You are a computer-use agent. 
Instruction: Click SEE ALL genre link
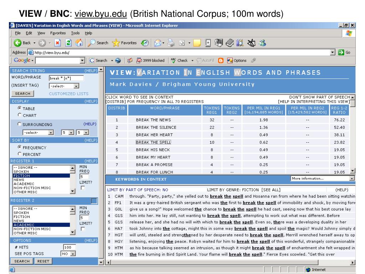271,190
